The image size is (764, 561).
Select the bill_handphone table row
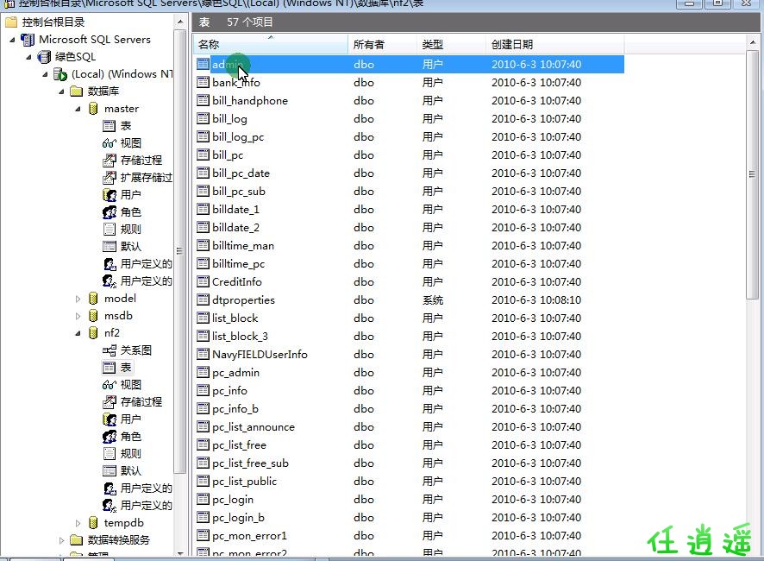pos(410,100)
